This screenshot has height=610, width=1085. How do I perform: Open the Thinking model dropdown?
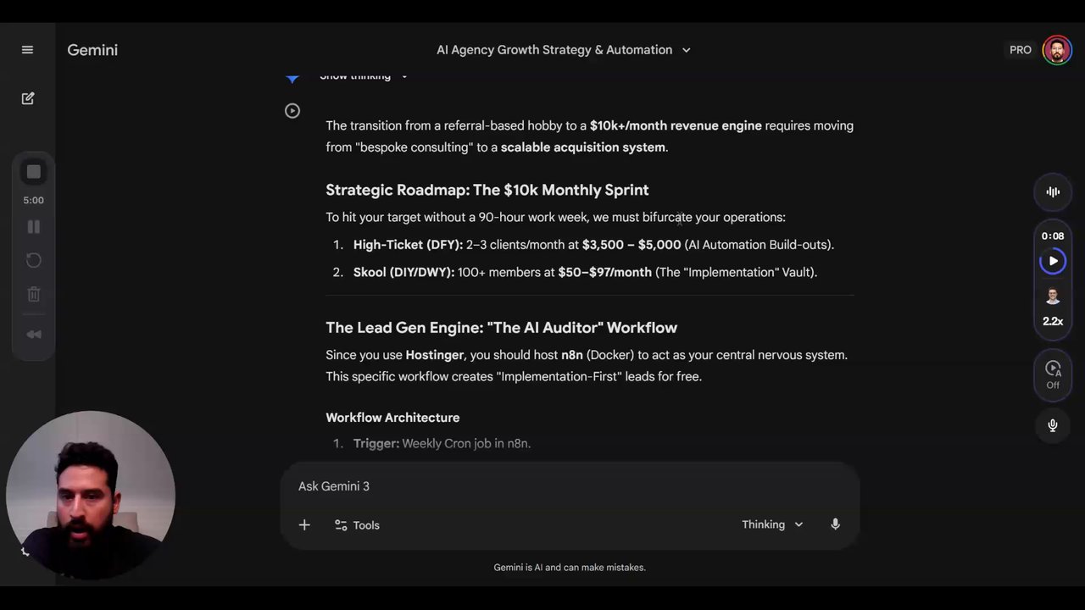tap(772, 525)
